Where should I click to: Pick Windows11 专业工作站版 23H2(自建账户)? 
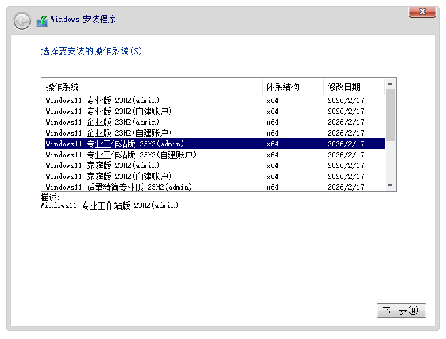coord(120,155)
